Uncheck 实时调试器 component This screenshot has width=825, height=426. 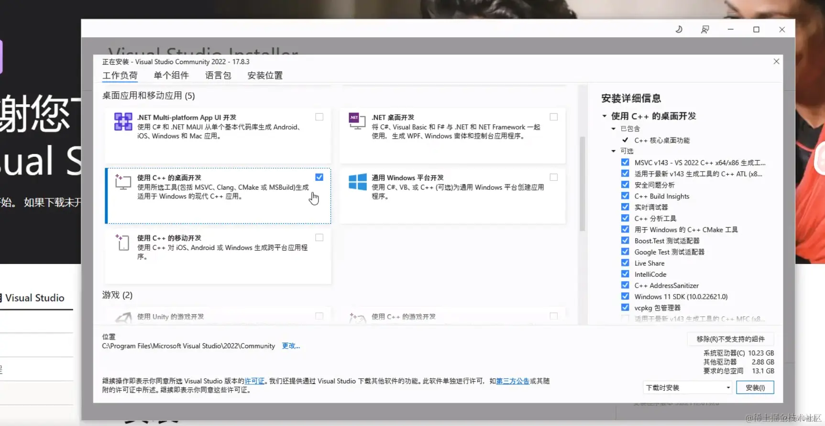coord(625,207)
